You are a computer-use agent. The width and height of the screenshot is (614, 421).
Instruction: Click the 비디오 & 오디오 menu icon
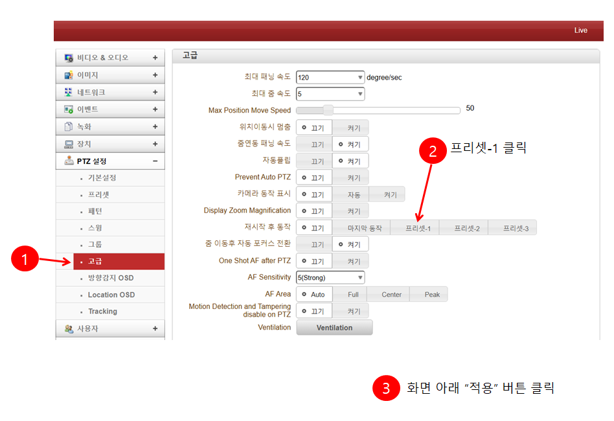pos(69,58)
